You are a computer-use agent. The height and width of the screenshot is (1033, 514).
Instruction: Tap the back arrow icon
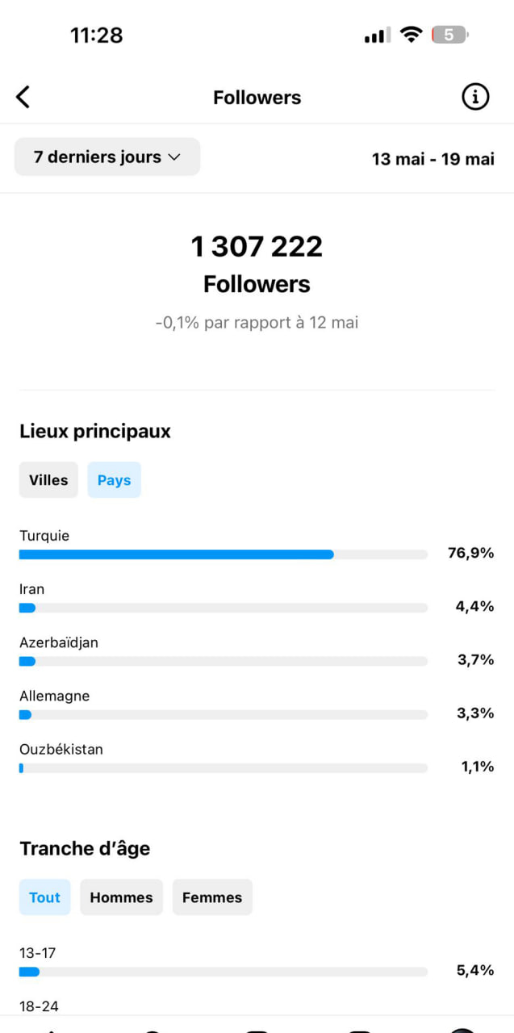pyautogui.click(x=23, y=98)
